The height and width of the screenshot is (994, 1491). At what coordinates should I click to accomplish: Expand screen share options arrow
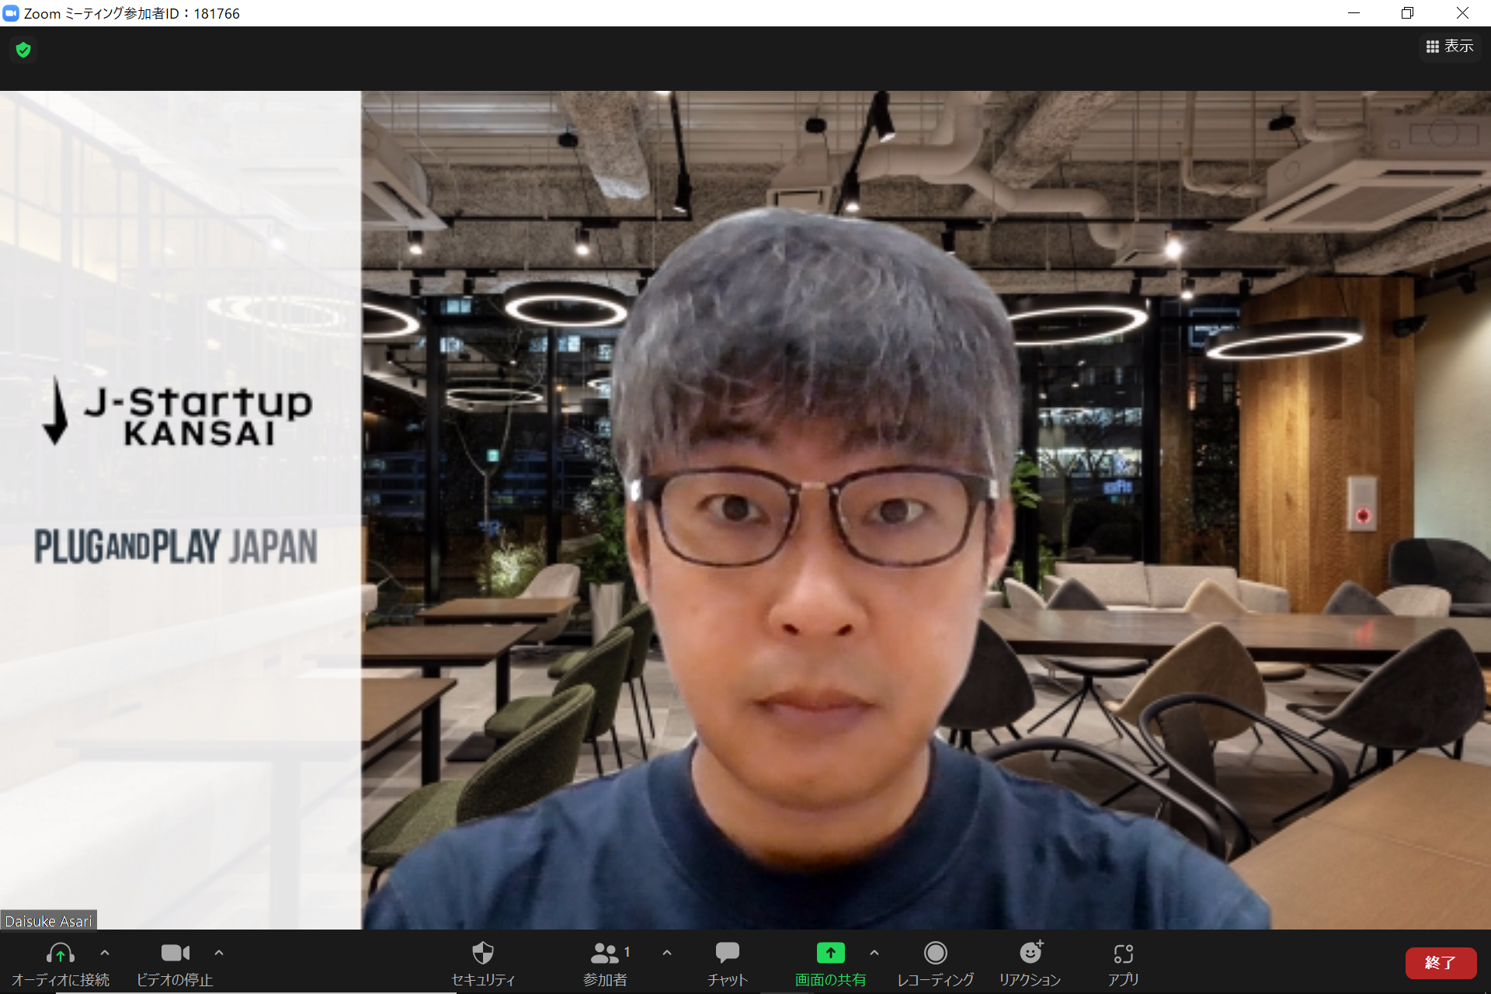tap(874, 952)
